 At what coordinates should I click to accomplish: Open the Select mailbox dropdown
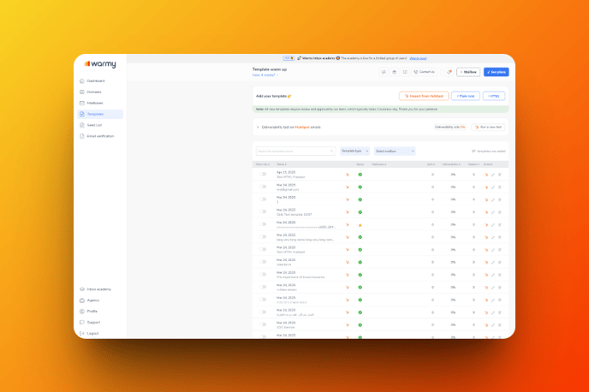point(395,151)
